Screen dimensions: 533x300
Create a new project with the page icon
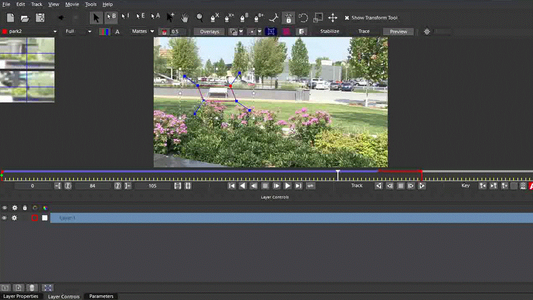11,18
